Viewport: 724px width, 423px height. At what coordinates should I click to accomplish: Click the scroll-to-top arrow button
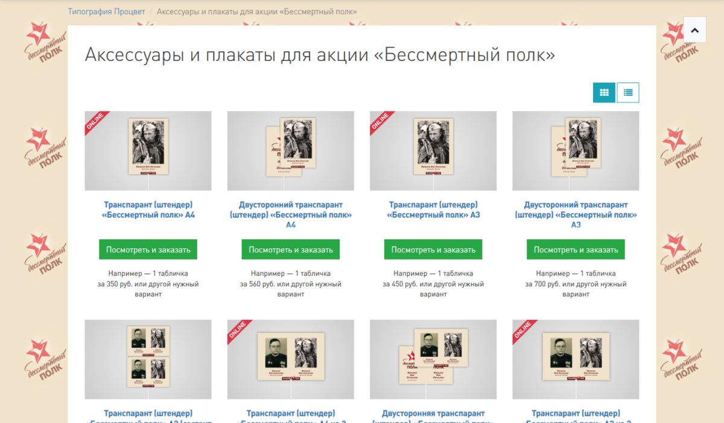[x=694, y=30]
